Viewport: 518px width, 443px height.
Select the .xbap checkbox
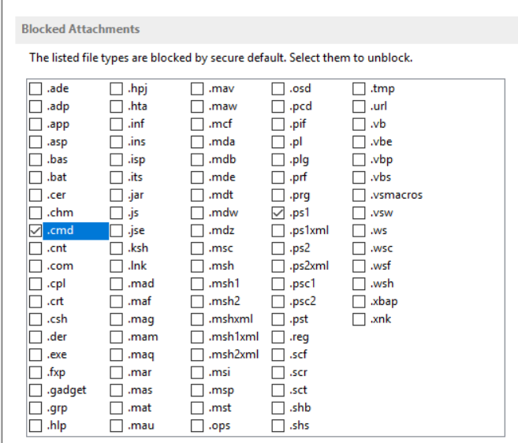coord(359,302)
